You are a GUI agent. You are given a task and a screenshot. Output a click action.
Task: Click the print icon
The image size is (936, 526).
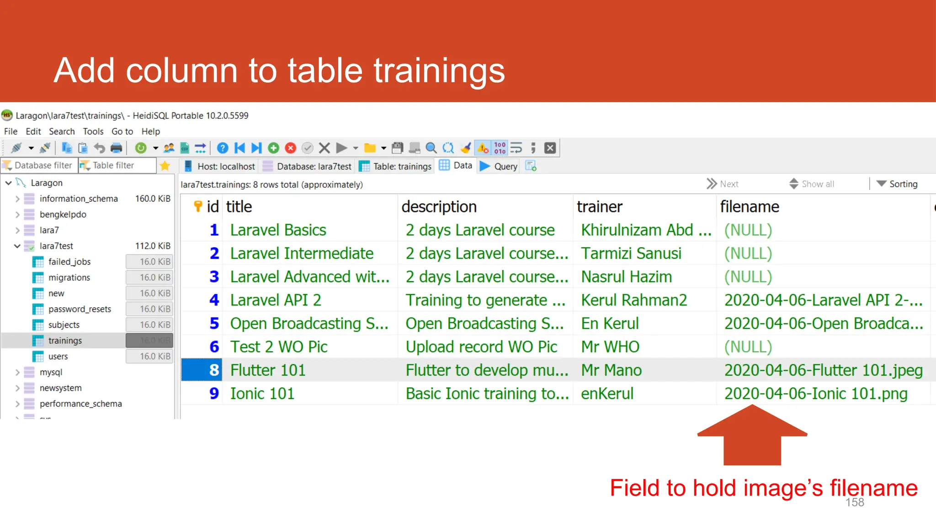[117, 148]
